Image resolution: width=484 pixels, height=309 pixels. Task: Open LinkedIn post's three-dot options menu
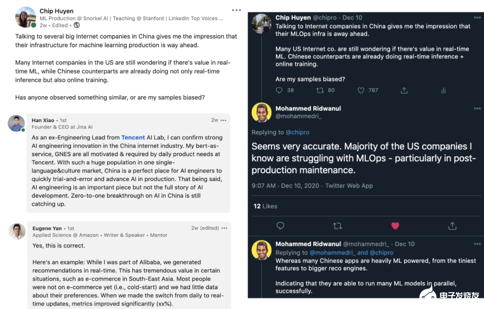pos(236,10)
